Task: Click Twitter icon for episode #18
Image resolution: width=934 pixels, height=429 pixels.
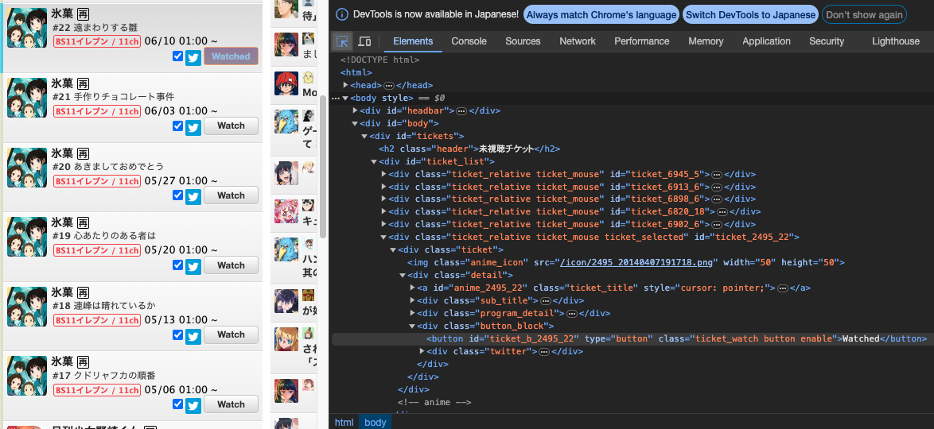Action: pos(193,335)
